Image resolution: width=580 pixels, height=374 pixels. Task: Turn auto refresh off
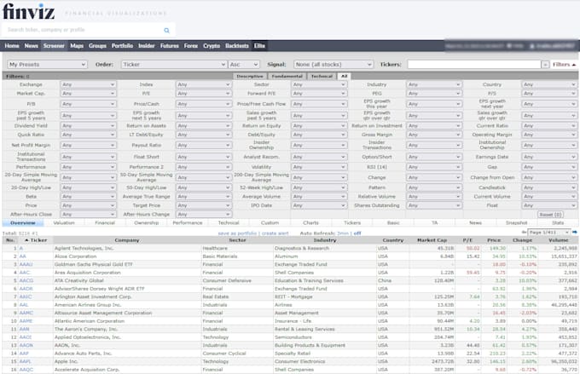pos(357,233)
